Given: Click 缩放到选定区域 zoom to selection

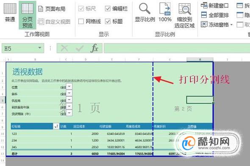Looking at the screenshot, I should (x=184, y=16).
